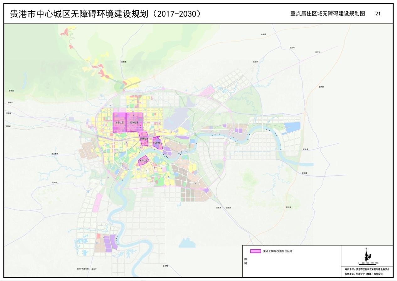Click the 组织单位 organizer text line

[367, 269]
